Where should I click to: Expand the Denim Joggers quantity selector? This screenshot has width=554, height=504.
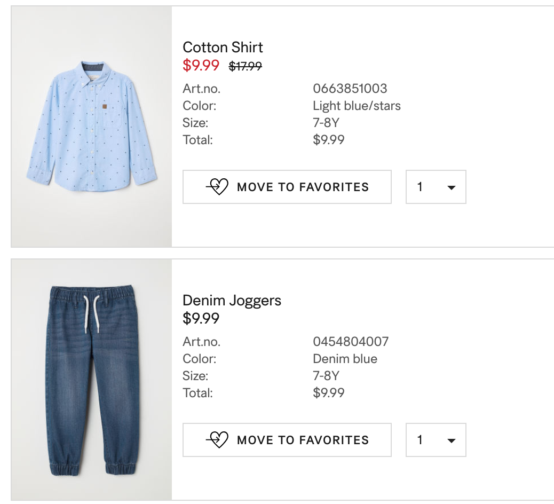point(436,440)
